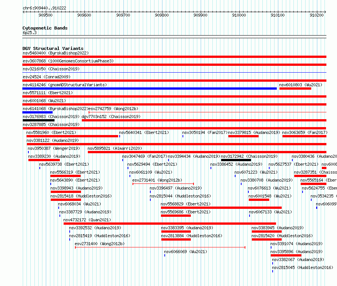Select nsv5571111 (Ebert2021) label
The width and height of the screenshot is (337, 286).
(48, 93)
